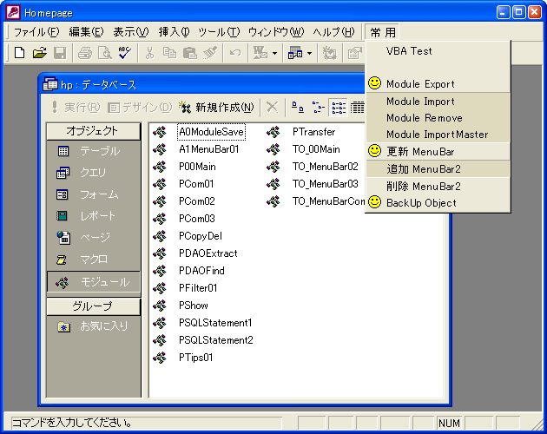547x434 pixels.
Task: Choose Module Import from the menu
Action: [420, 102]
